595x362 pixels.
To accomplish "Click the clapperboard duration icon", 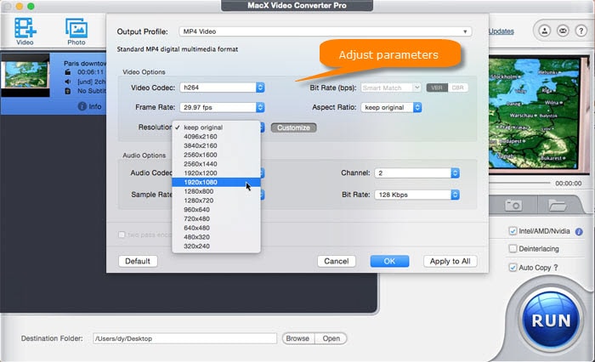I will (67, 72).
